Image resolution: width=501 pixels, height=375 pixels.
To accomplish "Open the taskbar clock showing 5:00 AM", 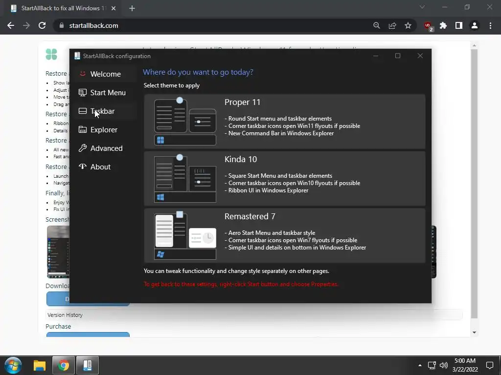I will pyautogui.click(x=465, y=365).
